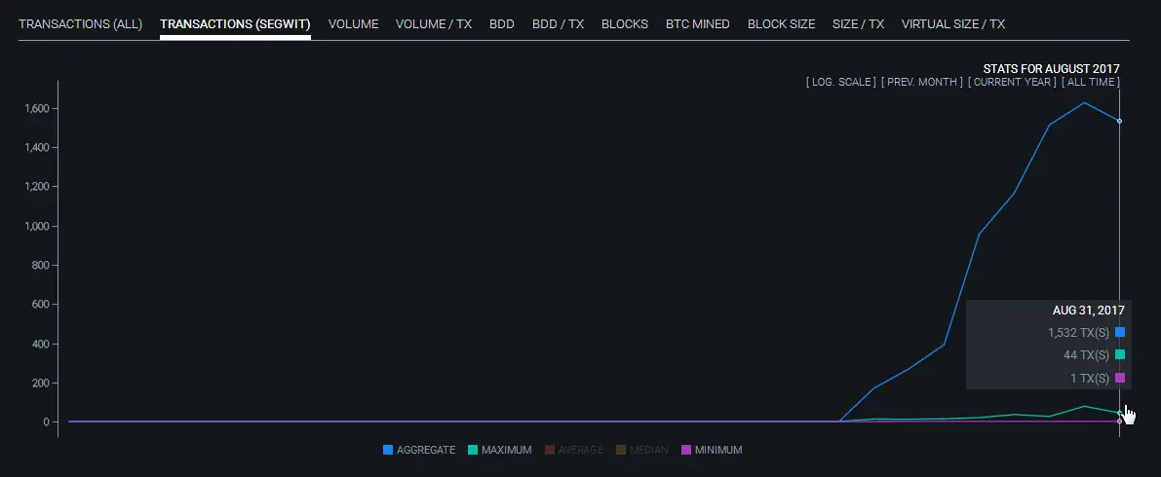Screen dimensions: 1161x477
Task: Go to the BDD tab
Action: click(x=501, y=23)
